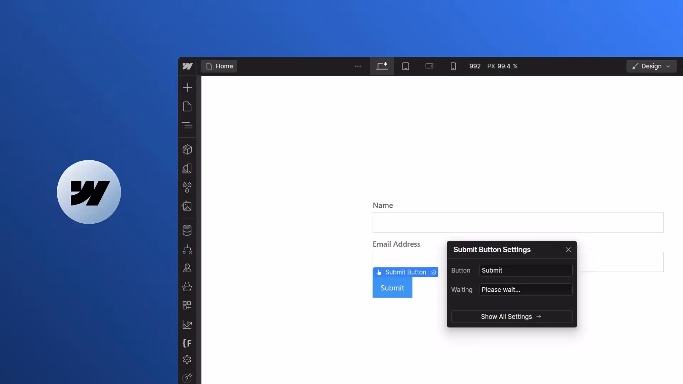Expand the Design mode dropdown
Image resolution: width=683 pixels, height=384 pixels.
(651, 66)
